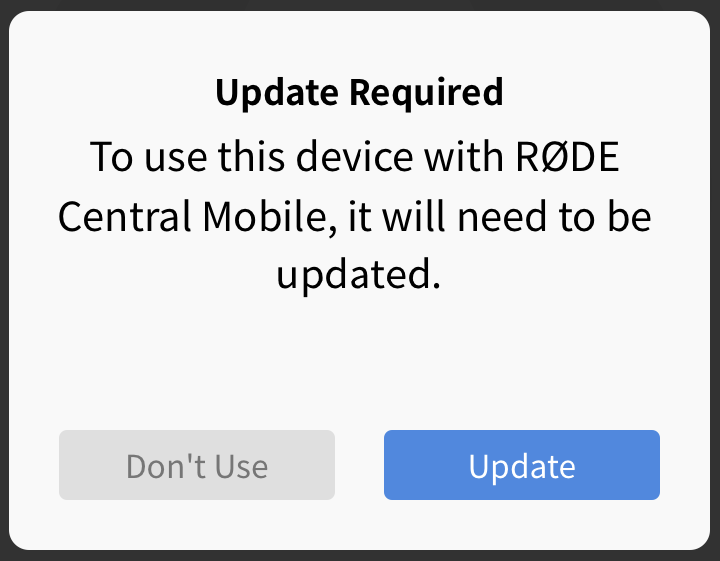This screenshot has height=561, width=720.
Task: Click the blue Update button
Action: pyautogui.click(x=521, y=465)
